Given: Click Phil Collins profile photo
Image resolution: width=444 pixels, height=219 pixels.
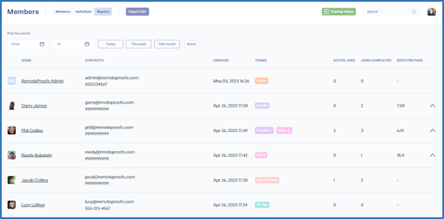Looking at the screenshot, I should click(x=11, y=130).
